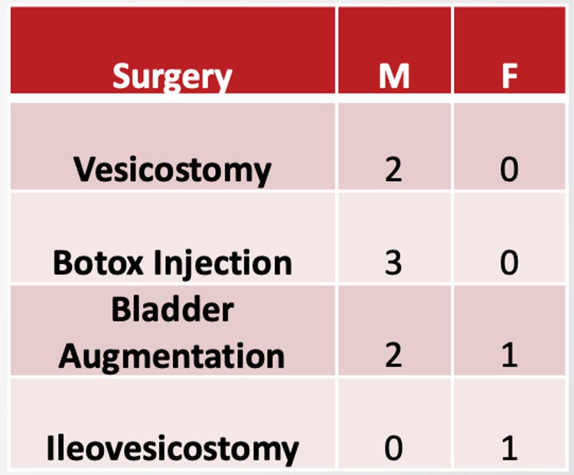Select the Surgery column header
Image resolution: width=574 pixels, height=475 pixels.
tap(172, 76)
